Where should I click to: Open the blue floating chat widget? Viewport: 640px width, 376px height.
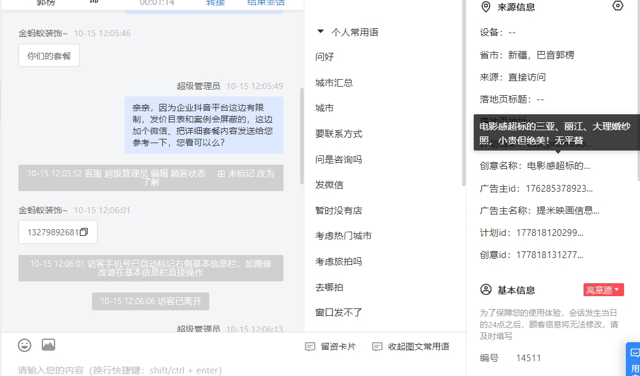(633, 359)
